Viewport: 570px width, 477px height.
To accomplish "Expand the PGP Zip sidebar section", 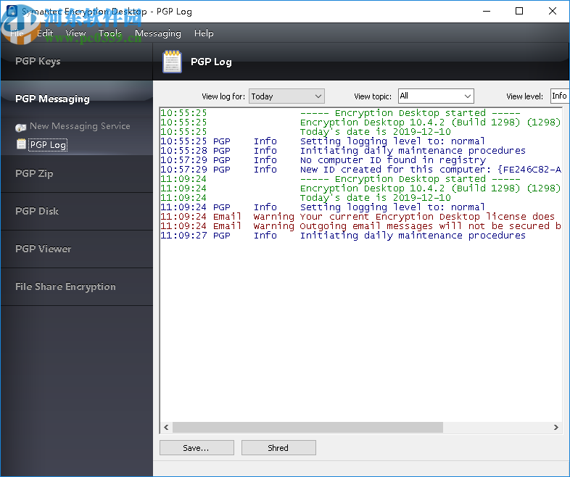I will coord(77,174).
